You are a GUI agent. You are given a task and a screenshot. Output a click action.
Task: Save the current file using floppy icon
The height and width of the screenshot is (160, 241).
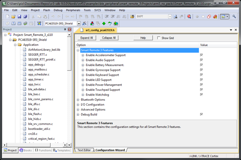click(x=19, y=17)
